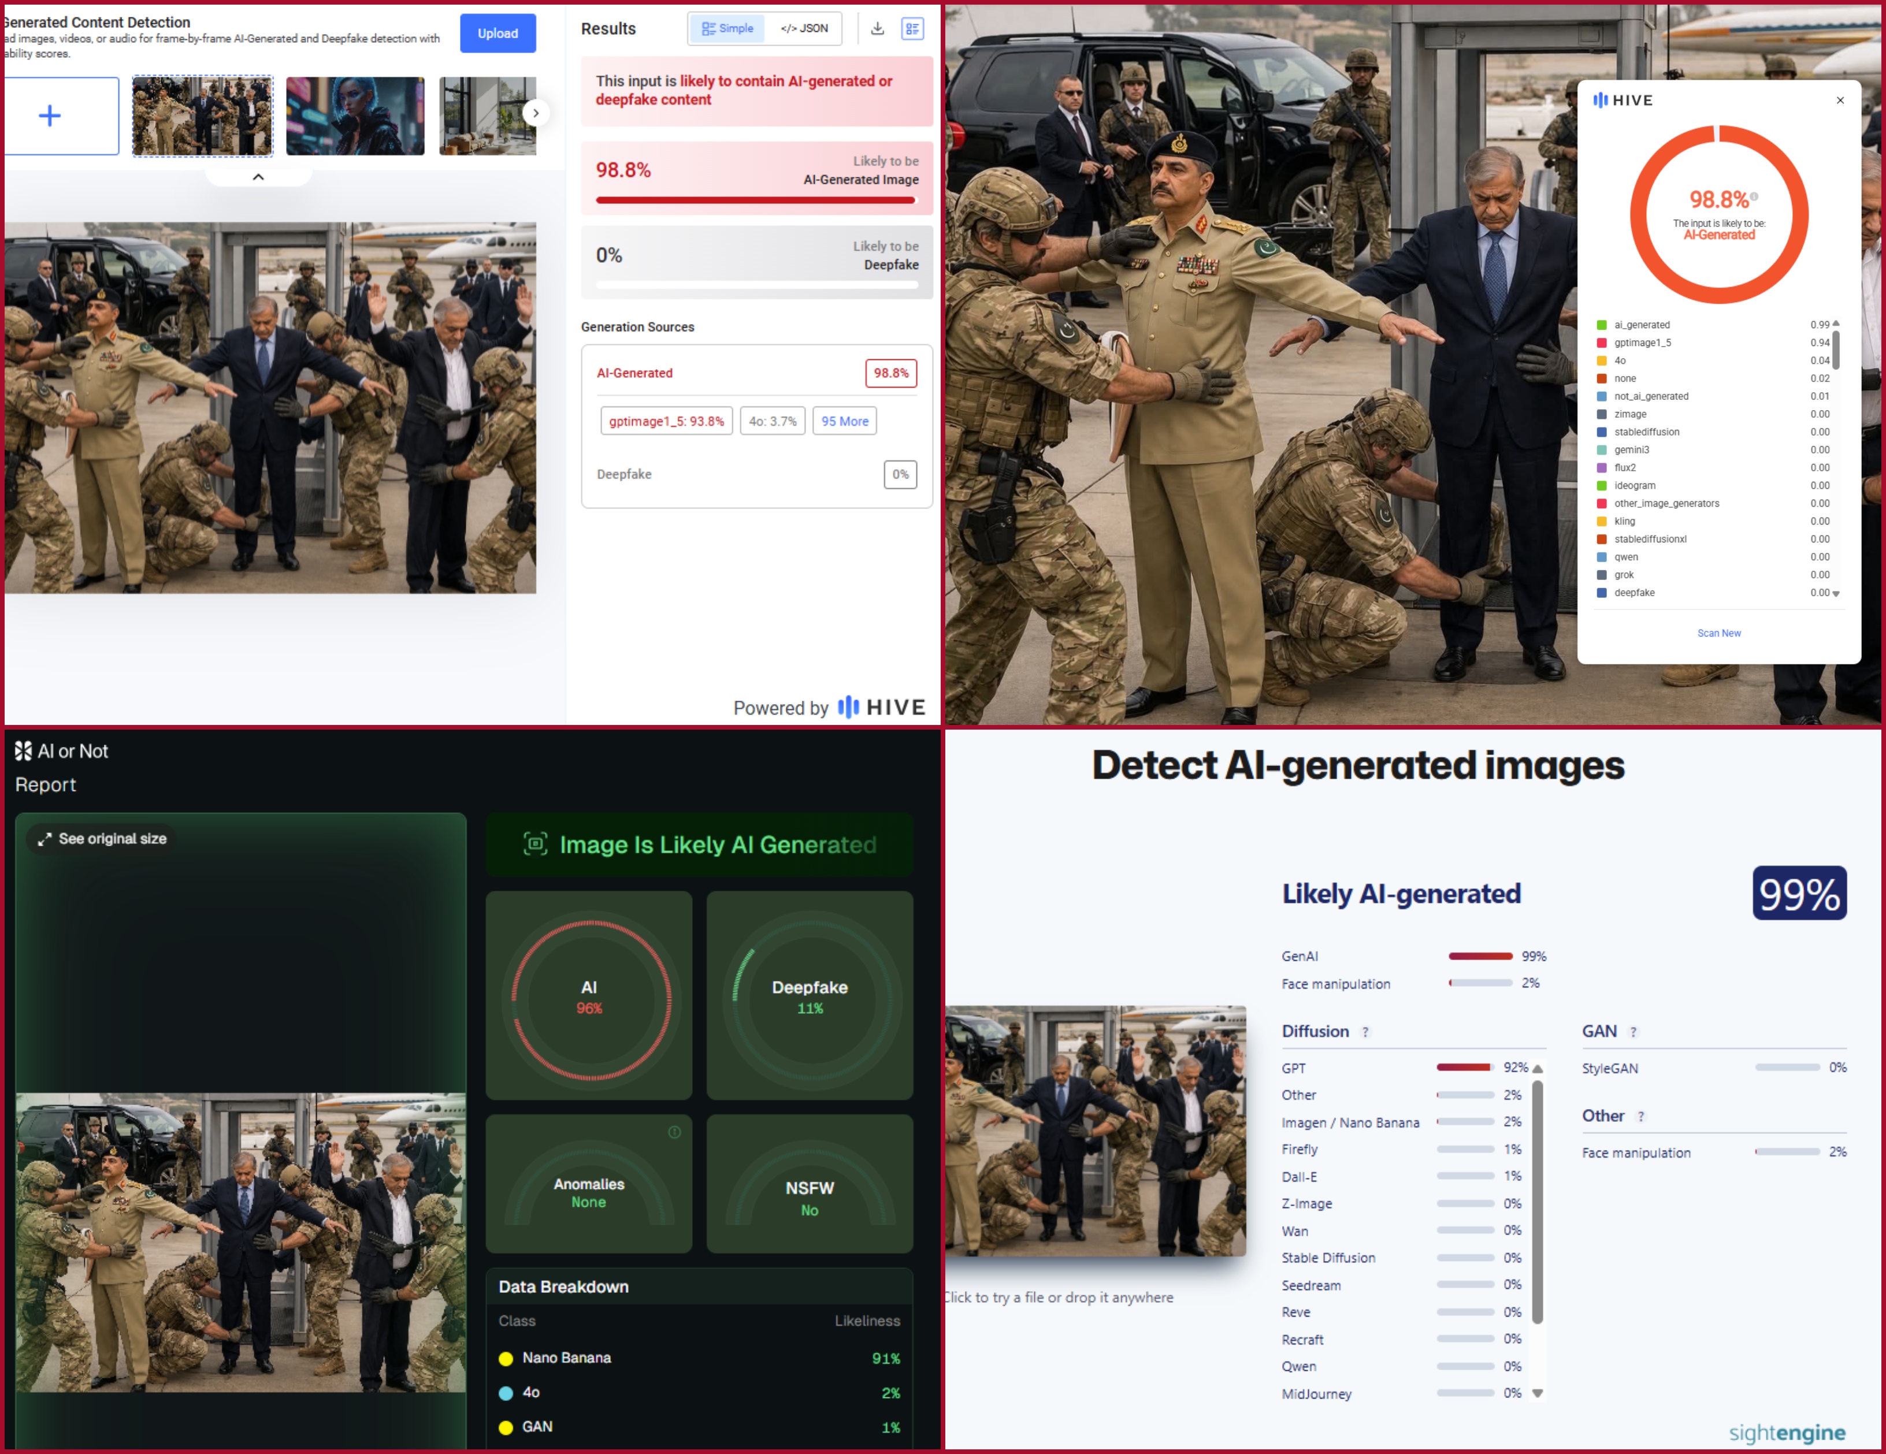Image resolution: width=1886 pixels, height=1454 pixels.
Task: Click the gptimage1_5 93.8% source tag
Action: pos(666,421)
